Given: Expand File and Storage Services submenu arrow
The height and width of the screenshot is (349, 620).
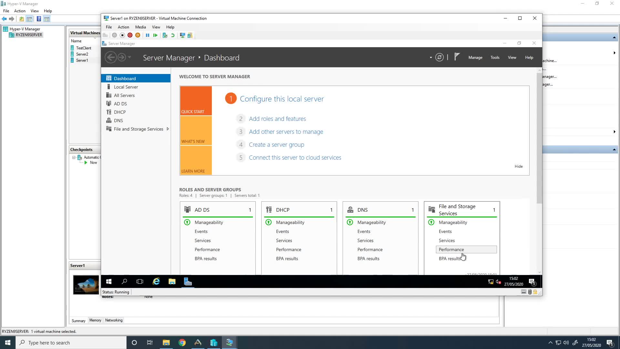Looking at the screenshot, I should [x=168, y=129].
